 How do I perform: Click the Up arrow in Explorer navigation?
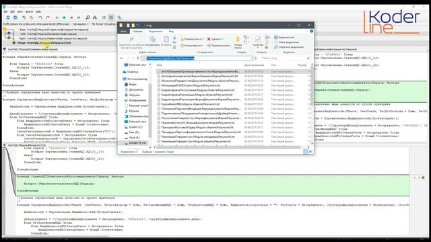coord(138,58)
